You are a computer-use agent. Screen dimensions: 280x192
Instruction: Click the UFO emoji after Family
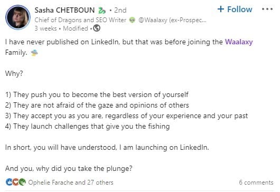point(34,53)
